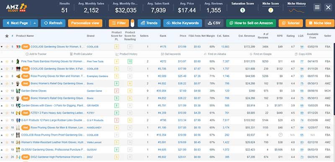
Task: Copy ASIN of COOLJOB product
Action: click(303, 54)
